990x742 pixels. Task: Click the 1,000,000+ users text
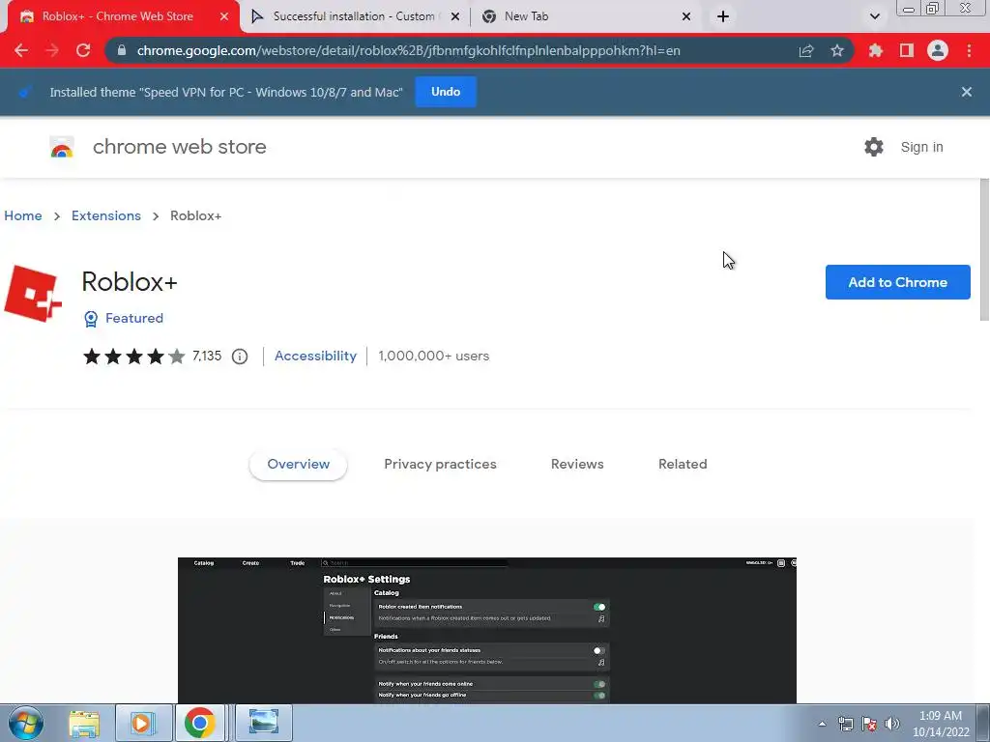434,356
